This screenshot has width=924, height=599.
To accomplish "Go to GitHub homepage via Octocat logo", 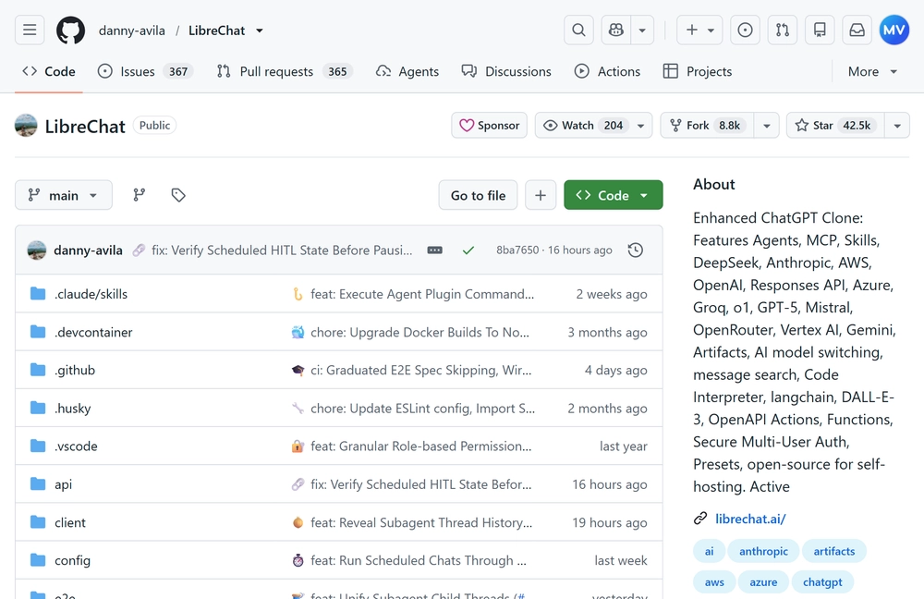I will tap(71, 31).
